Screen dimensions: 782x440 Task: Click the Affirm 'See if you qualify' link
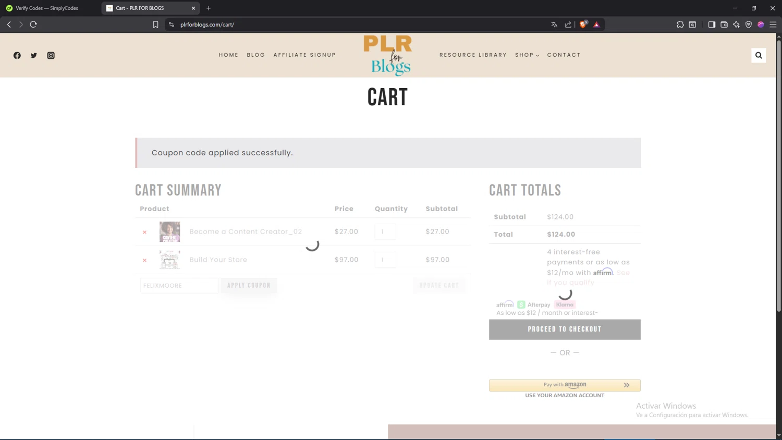589,277
